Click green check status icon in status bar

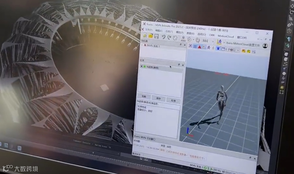pyautogui.click(x=205, y=168)
